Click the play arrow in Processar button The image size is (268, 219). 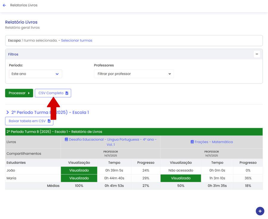[29, 93]
